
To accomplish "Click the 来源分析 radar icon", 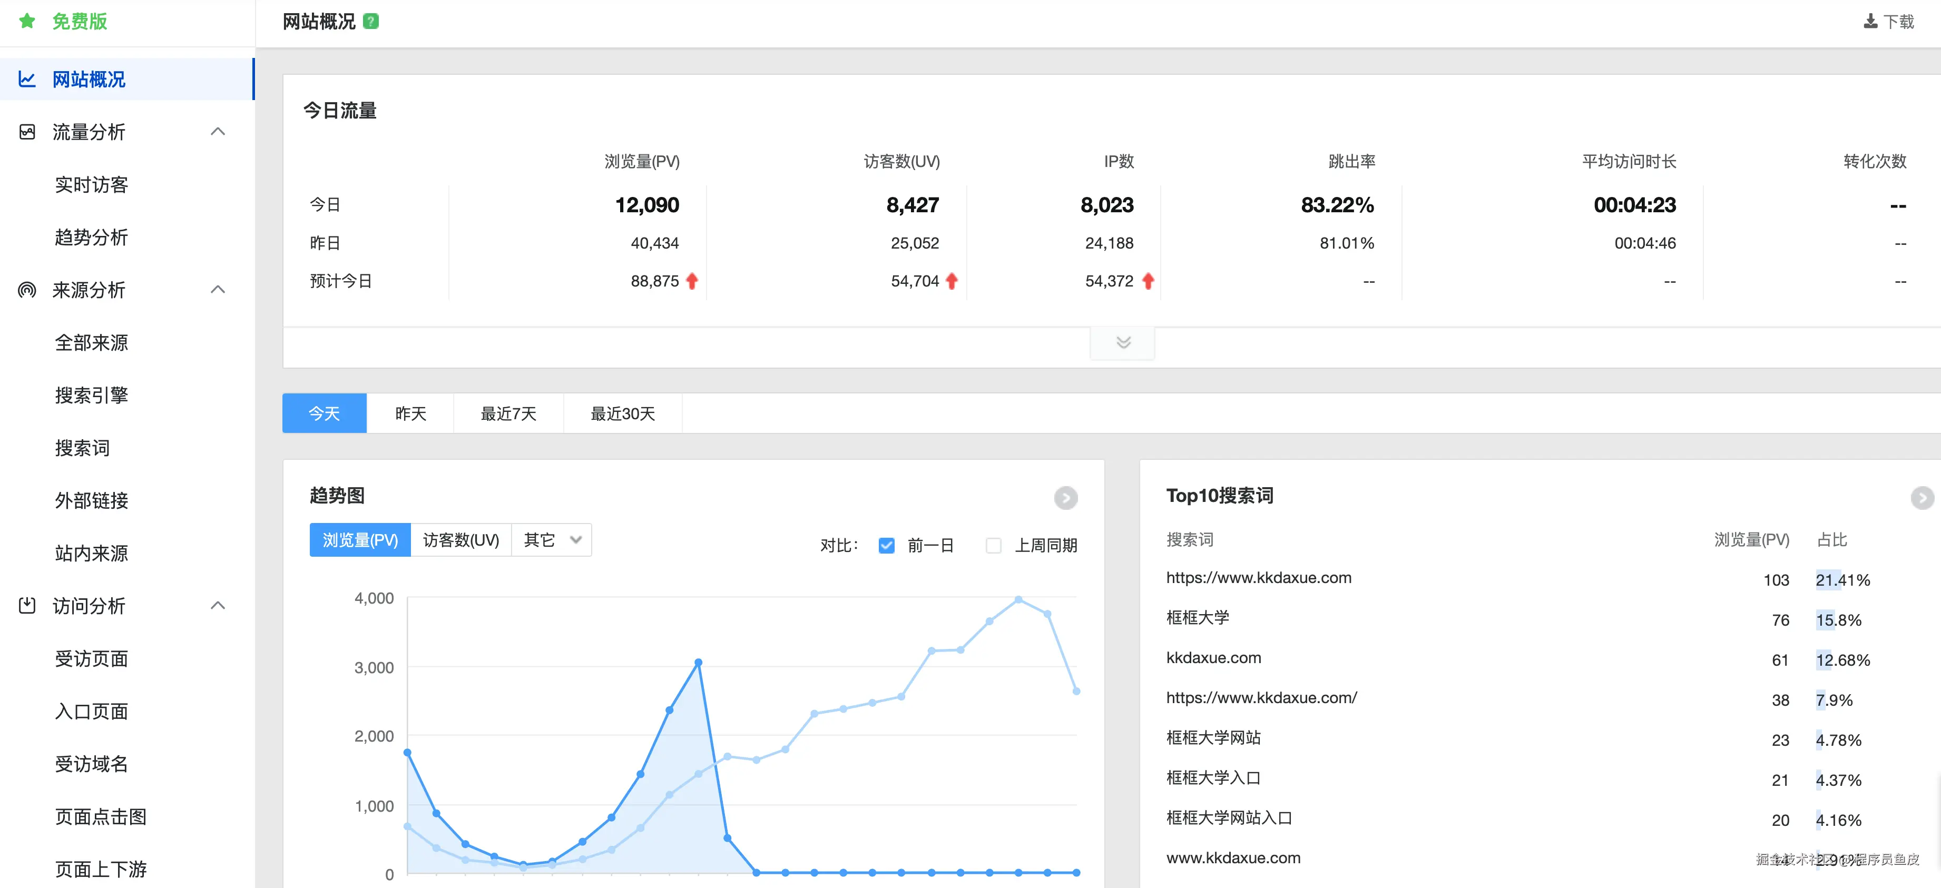I will click(x=27, y=290).
